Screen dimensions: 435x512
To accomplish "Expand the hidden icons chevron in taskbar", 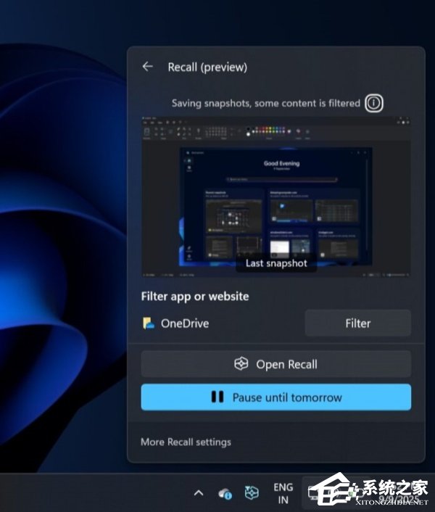I will click(x=199, y=493).
